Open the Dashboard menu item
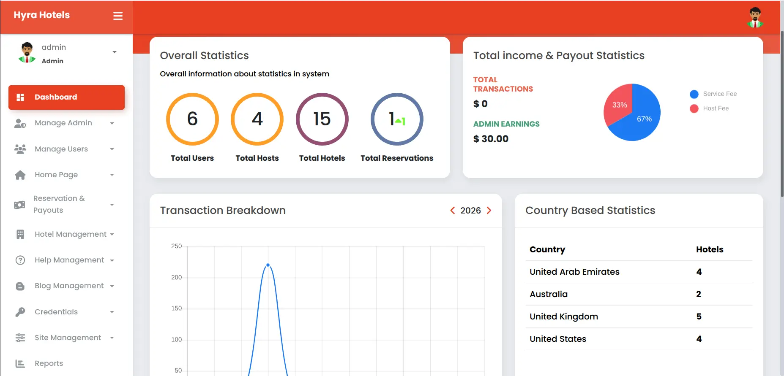 [66, 97]
